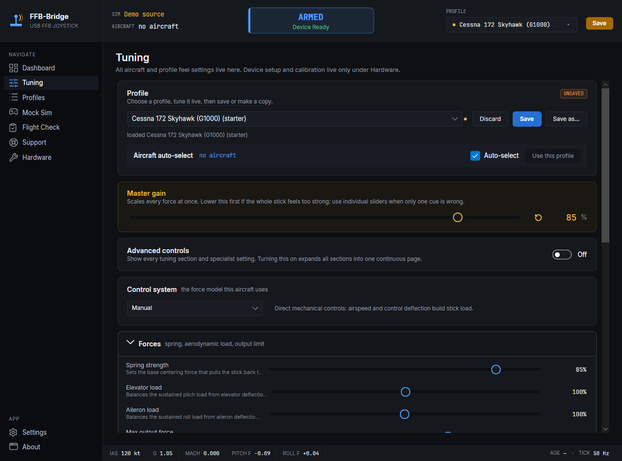Click the scrollbar up arrow

click(x=605, y=85)
